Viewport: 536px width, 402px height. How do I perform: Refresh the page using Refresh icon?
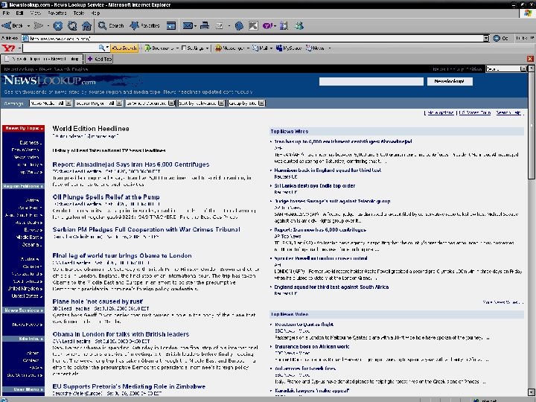[x=72, y=25]
